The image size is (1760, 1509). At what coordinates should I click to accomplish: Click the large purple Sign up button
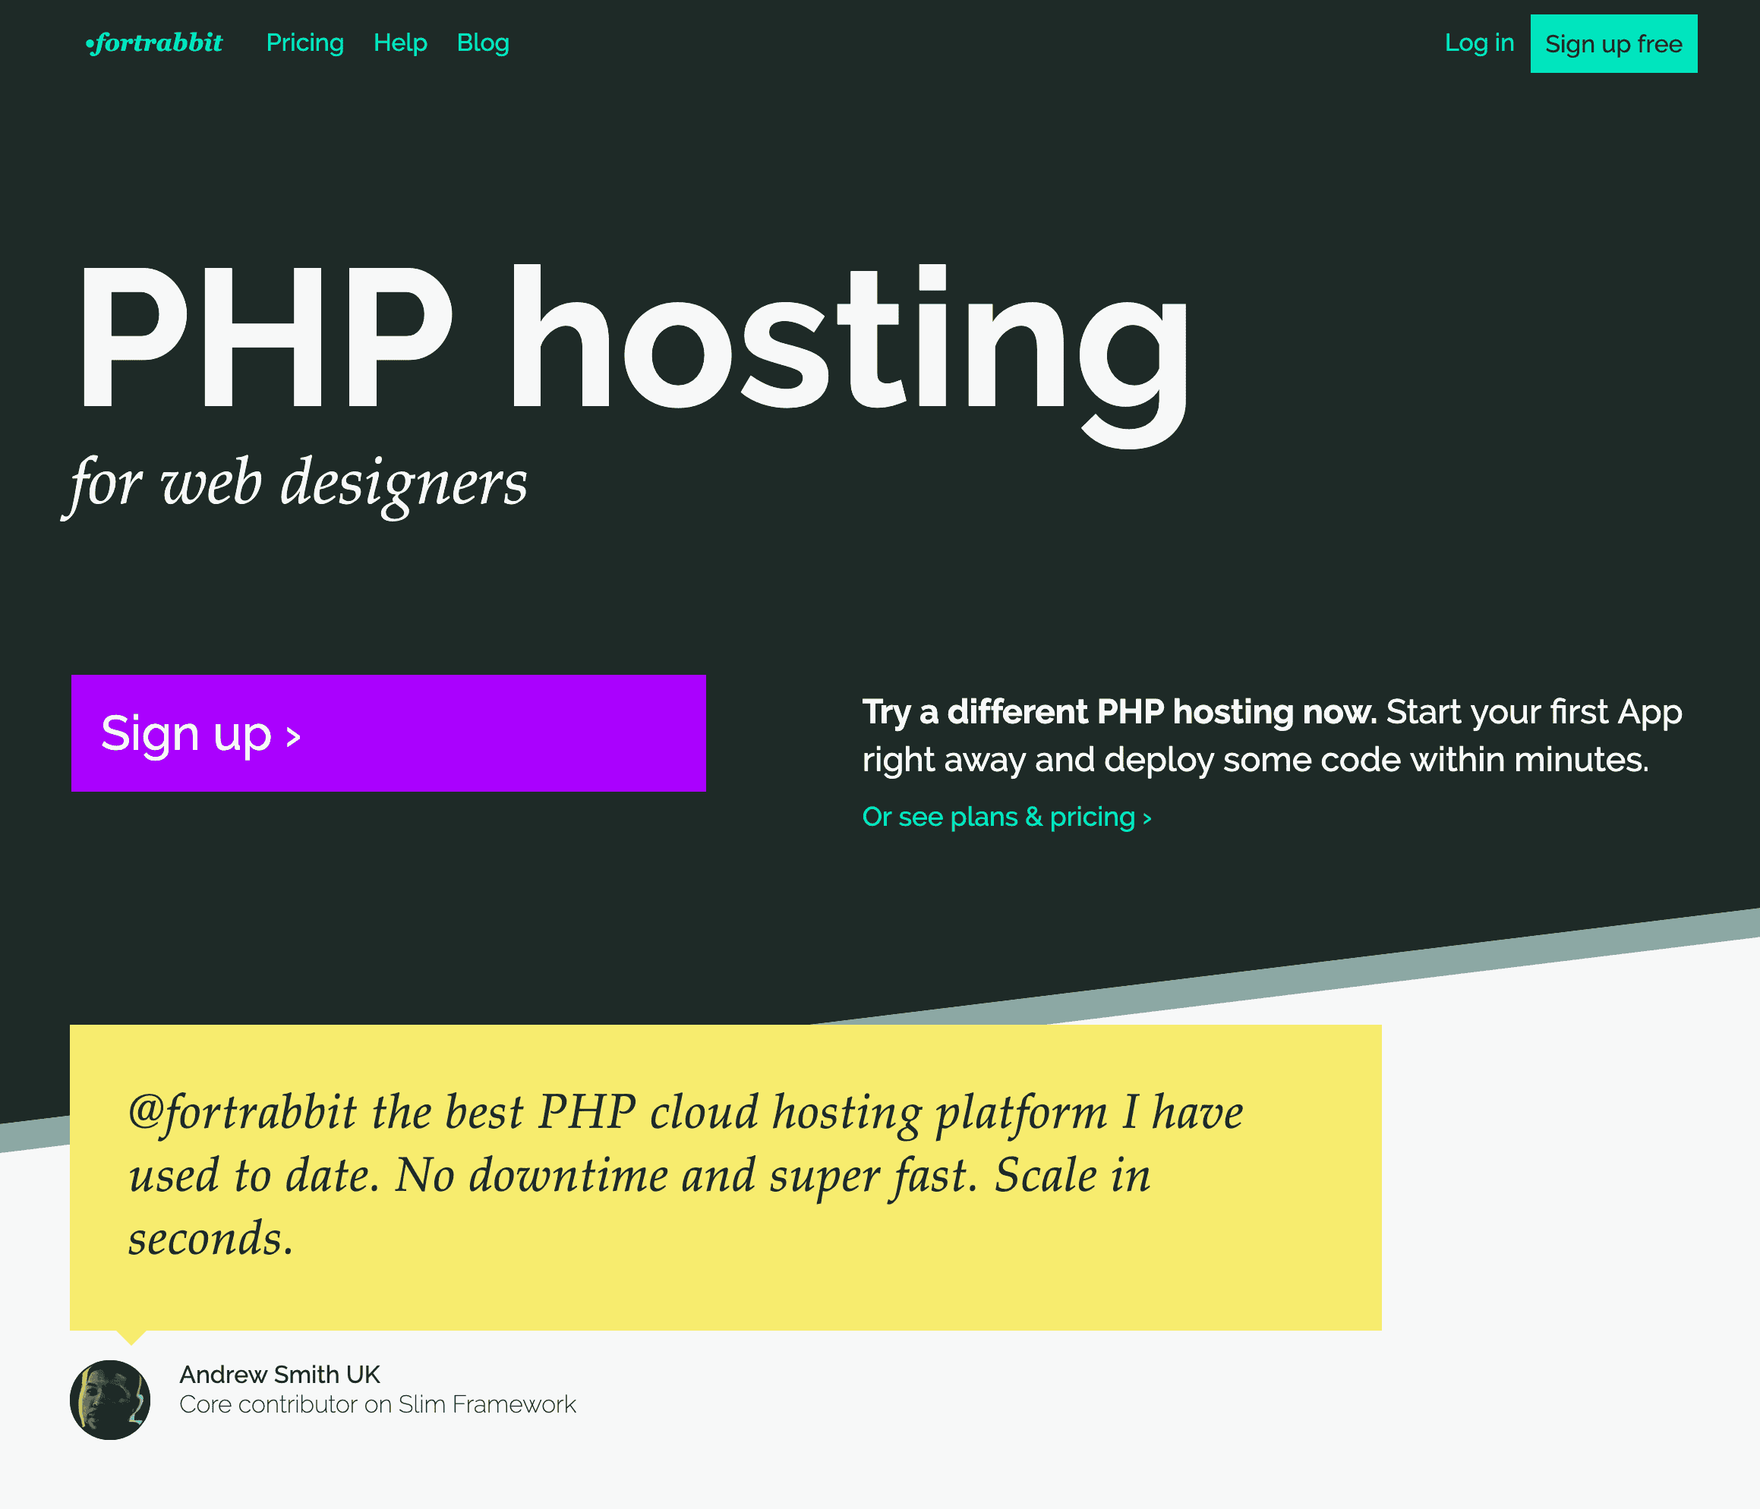(x=387, y=732)
